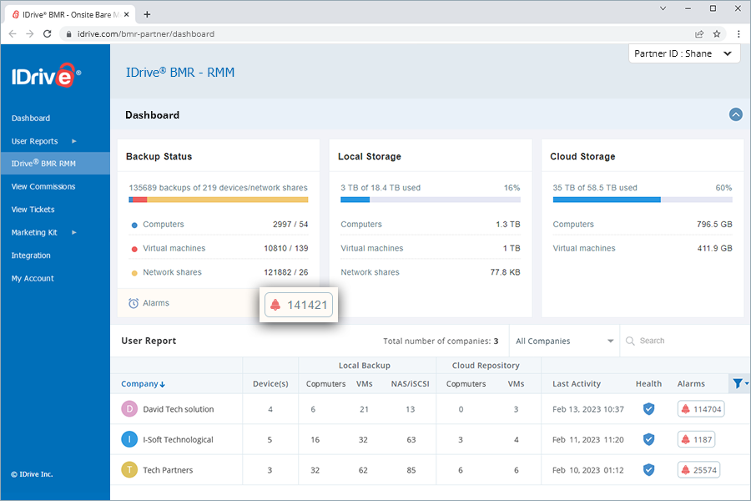Screen dimensions: 751x501
Task: Close the IDrive BMR browser tab
Action: click(x=127, y=14)
